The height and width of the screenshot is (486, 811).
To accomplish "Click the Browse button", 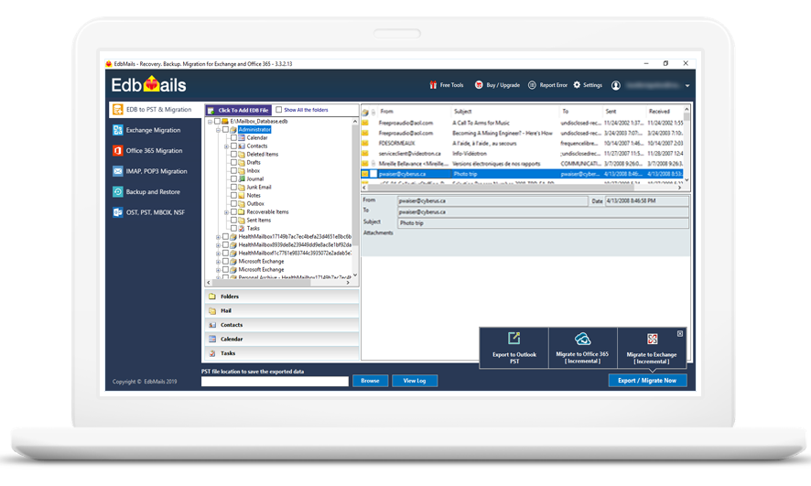I will pos(371,381).
